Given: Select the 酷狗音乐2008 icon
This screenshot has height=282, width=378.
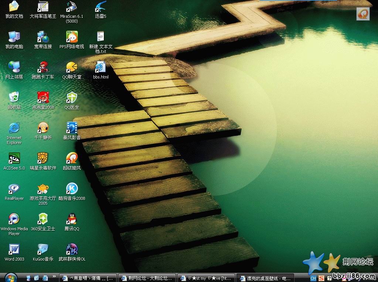Looking at the screenshot, I should [x=72, y=188].
